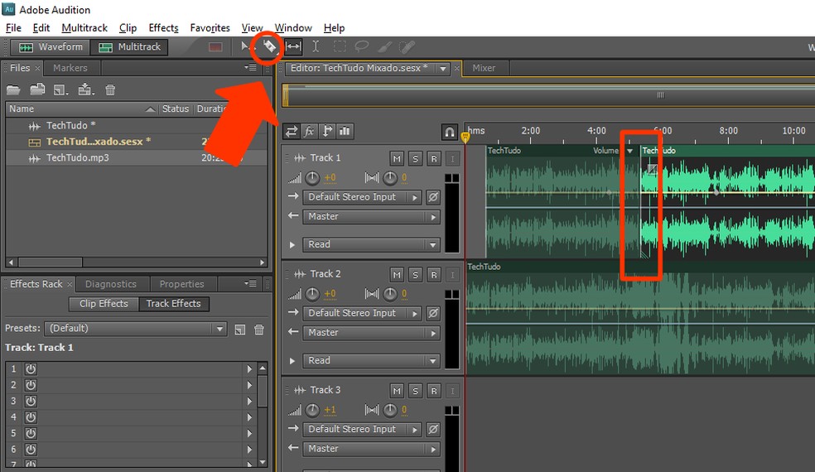Click the New File icon in Files panel
This screenshot has width=815, height=472.
click(x=60, y=90)
